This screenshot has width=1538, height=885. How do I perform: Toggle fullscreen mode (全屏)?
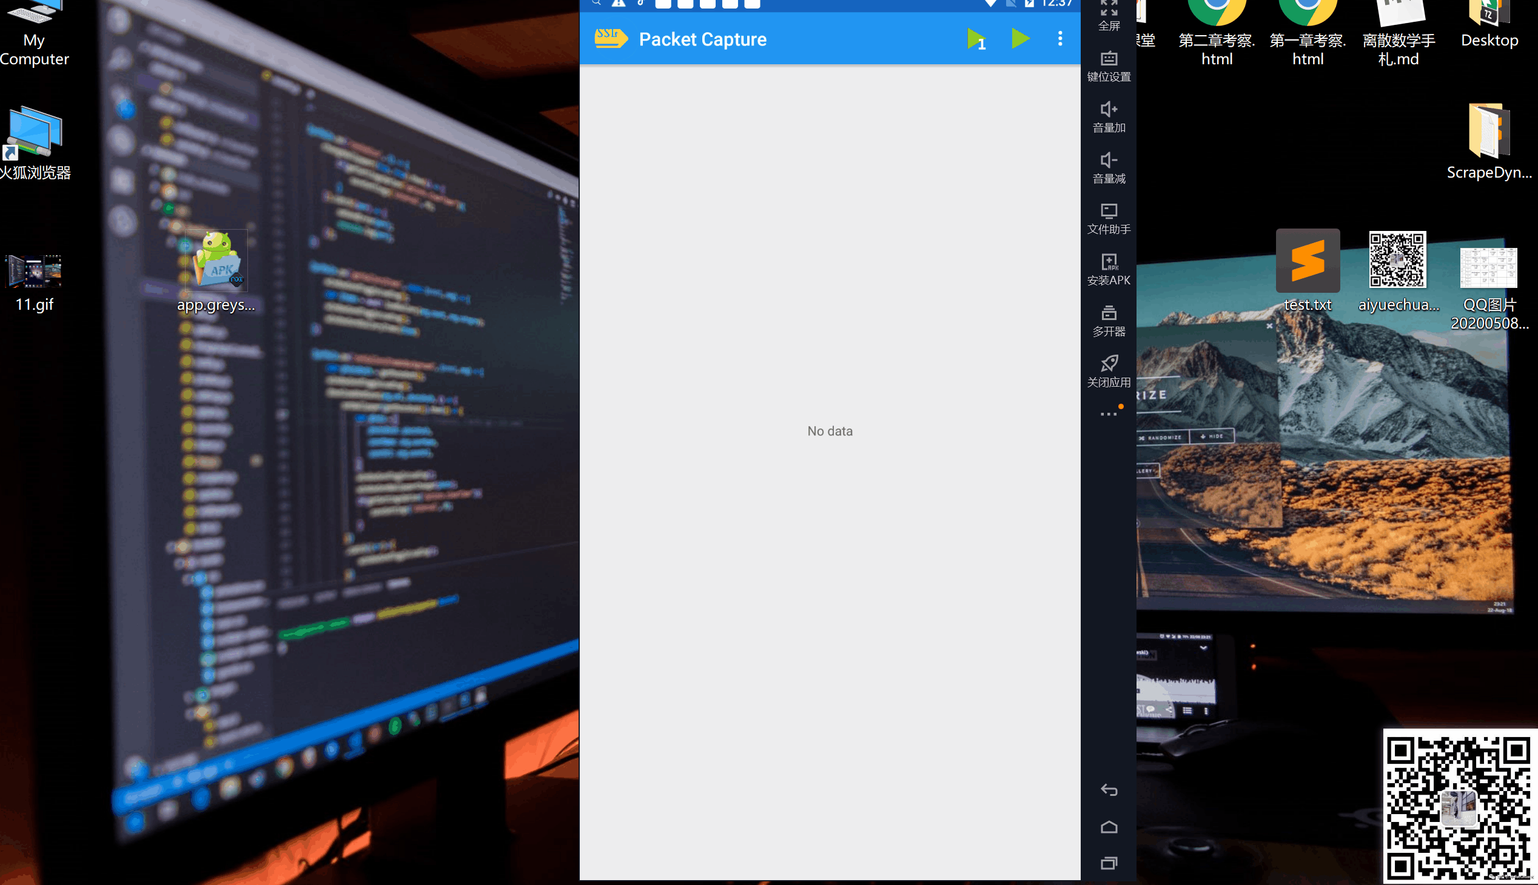(x=1108, y=16)
